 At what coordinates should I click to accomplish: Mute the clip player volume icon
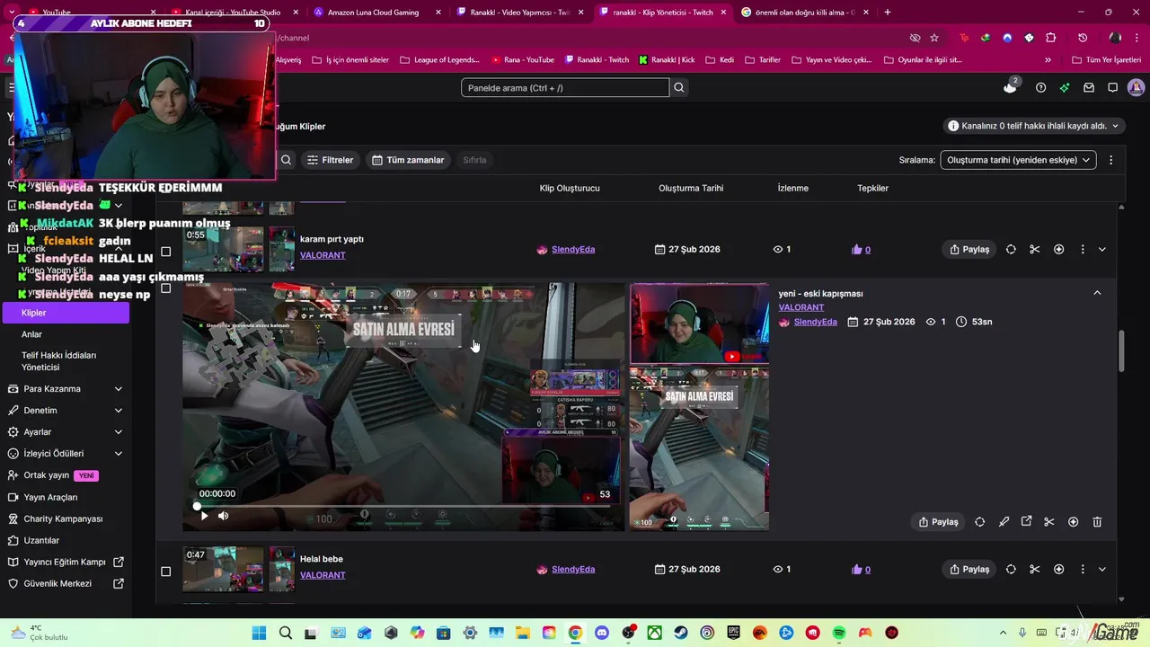[x=223, y=516]
